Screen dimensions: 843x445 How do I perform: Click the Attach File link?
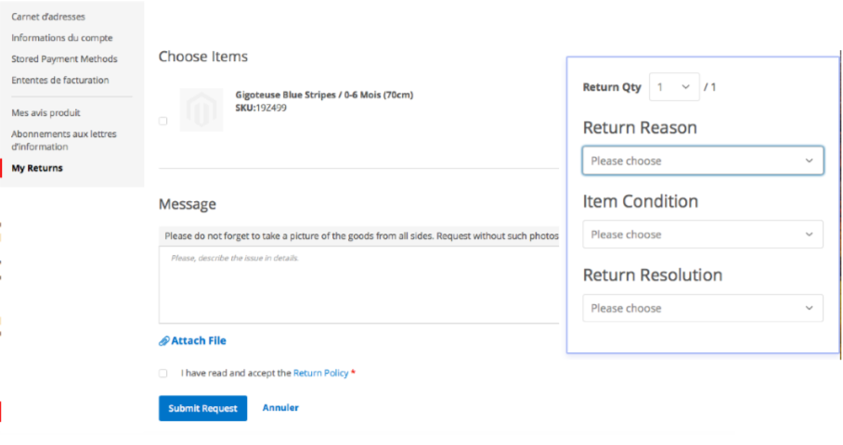pos(199,341)
